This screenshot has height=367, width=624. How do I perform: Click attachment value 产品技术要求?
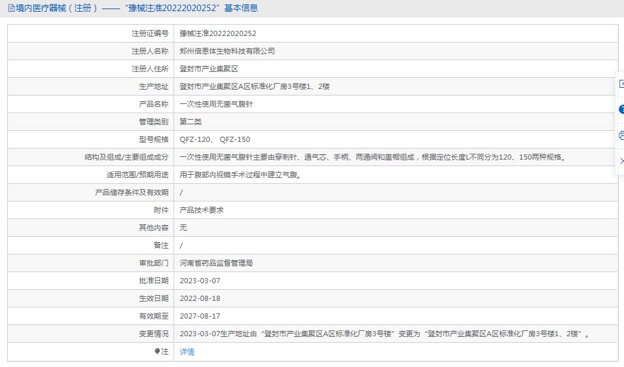pyautogui.click(x=202, y=210)
